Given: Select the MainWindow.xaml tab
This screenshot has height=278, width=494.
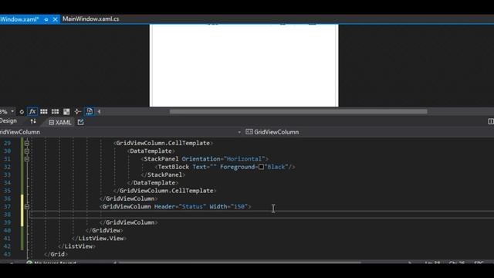Looking at the screenshot, I should click(x=19, y=19).
